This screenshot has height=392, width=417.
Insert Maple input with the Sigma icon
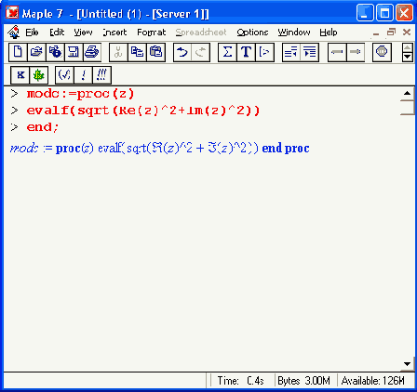point(227,52)
